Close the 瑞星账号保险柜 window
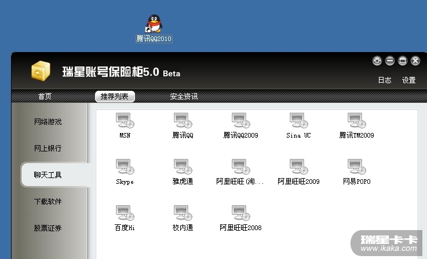The width and height of the screenshot is (427, 259). pos(415,61)
